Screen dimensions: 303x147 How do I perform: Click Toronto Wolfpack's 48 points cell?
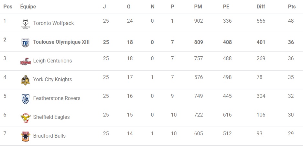291,21
